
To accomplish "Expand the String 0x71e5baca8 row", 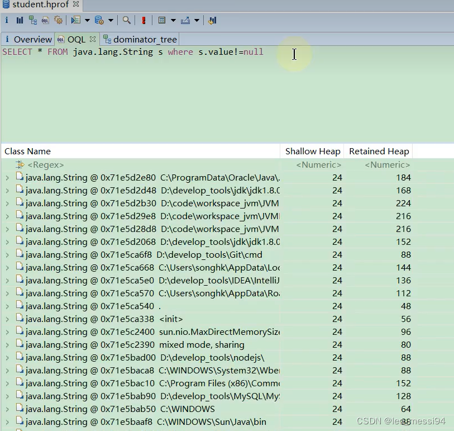I will (7, 371).
